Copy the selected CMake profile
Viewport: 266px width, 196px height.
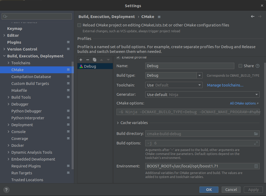pos(94,59)
